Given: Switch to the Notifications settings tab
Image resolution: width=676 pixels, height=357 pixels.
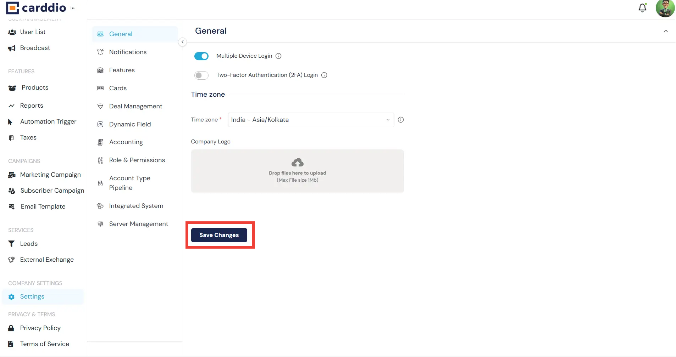Looking at the screenshot, I should click(128, 52).
